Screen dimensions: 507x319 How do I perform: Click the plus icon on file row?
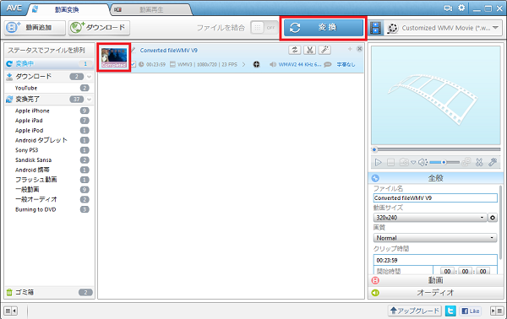(x=350, y=49)
